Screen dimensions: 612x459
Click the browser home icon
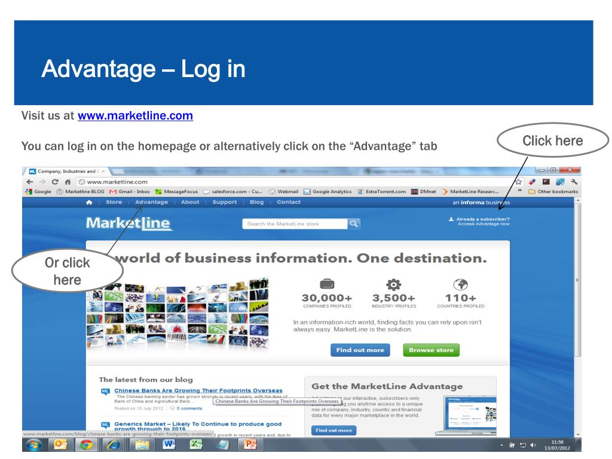tap(68, 182)
